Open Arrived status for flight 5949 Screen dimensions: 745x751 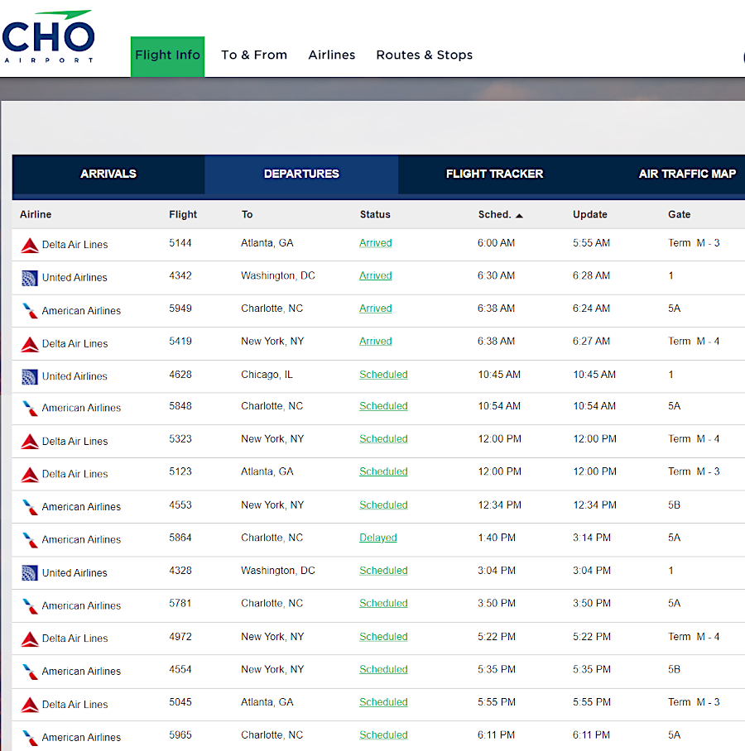click(x=375, y=309)
